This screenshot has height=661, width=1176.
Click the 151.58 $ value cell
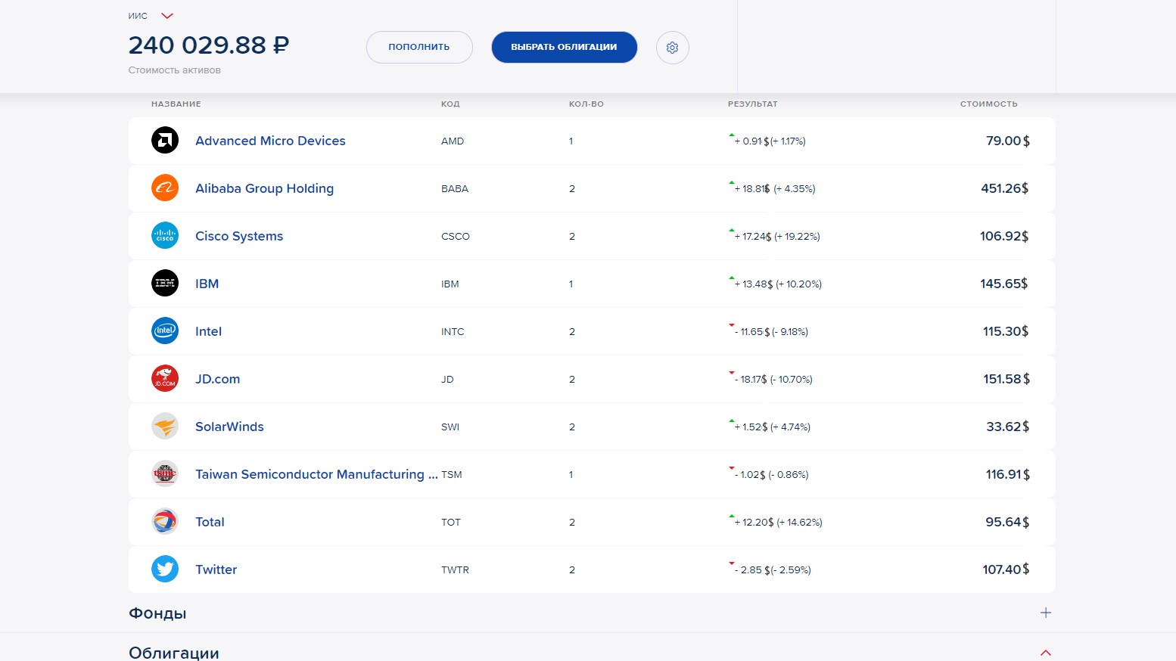[x=1006, y=379]
